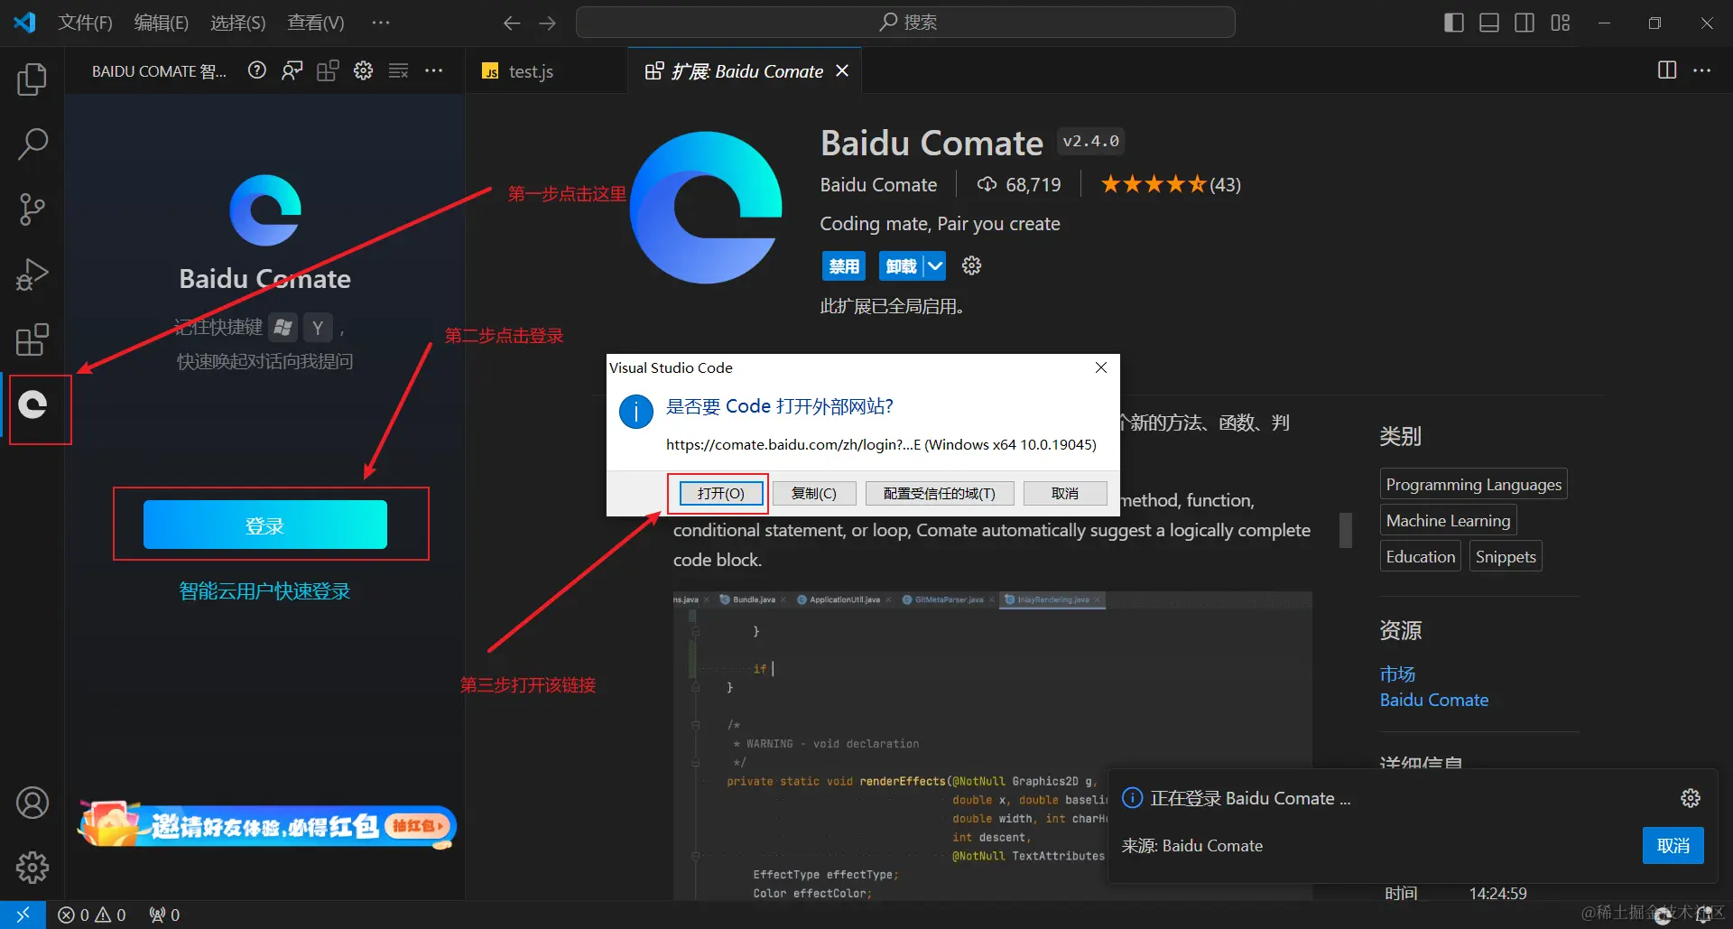Open the editor more actions ellipsis

(1702, 70)
